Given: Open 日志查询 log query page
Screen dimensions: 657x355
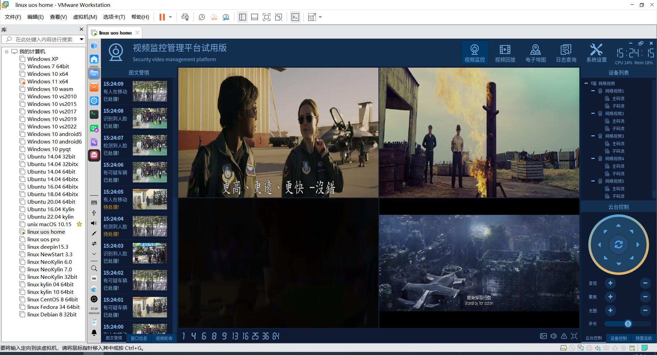Looking at the screenshot, I should [566, 53].
